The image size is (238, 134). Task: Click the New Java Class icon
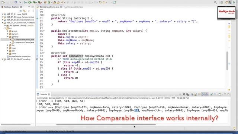[x=49, y=2]
